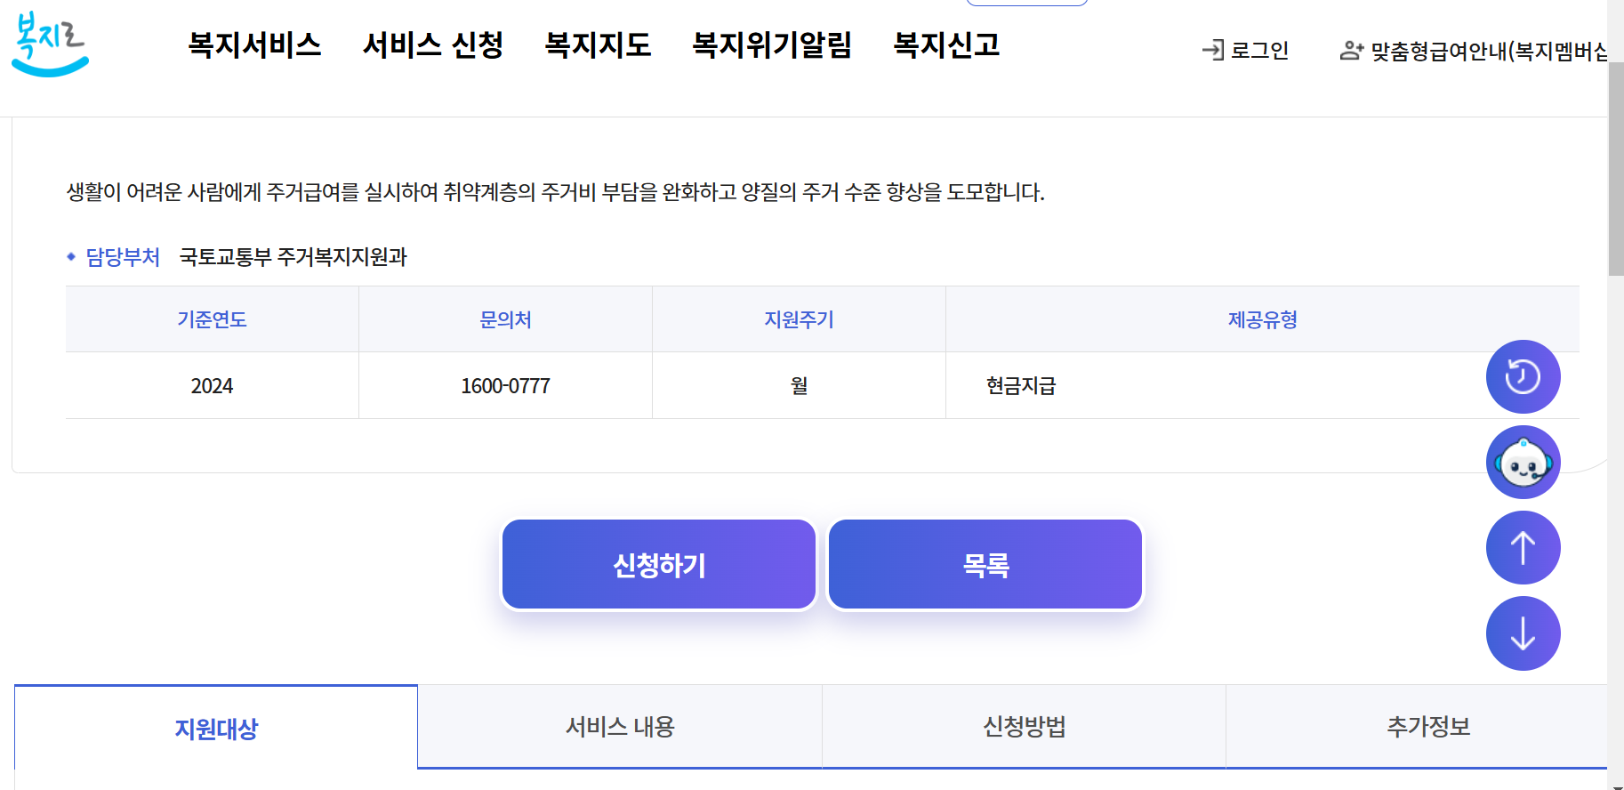Viewport: 1624px width, 790px height.
Task: Click the scroll-to-top arrow icon
Action: 1523,547
